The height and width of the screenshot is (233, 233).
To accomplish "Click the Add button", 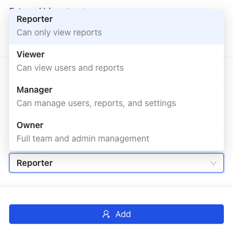I will coord(116,214).
